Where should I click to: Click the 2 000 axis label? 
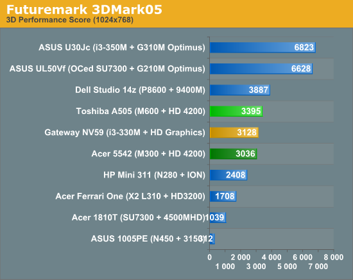click(x=241, y=258)
